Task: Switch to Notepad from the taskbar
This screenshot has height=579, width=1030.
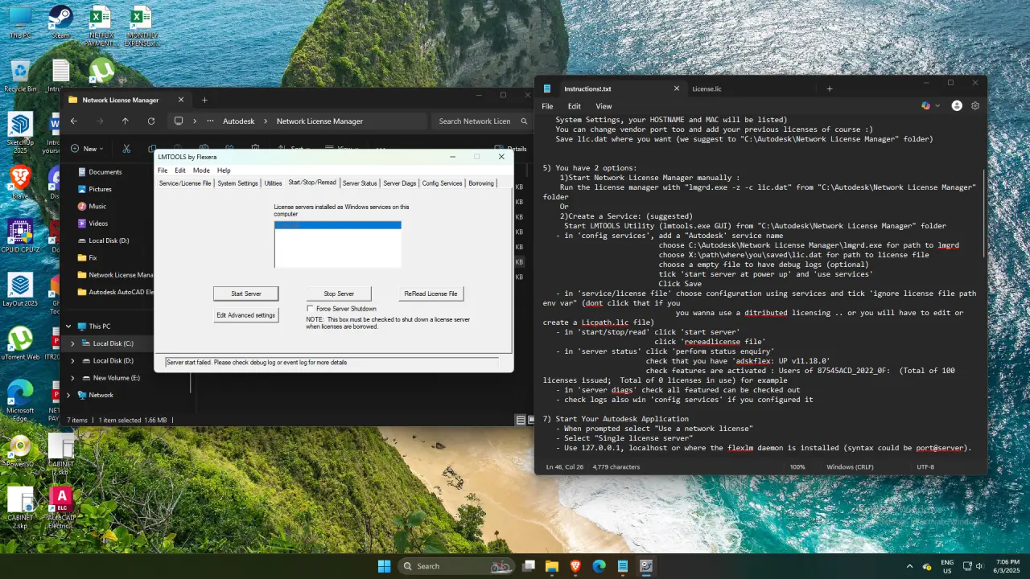Action: point(622,566)
